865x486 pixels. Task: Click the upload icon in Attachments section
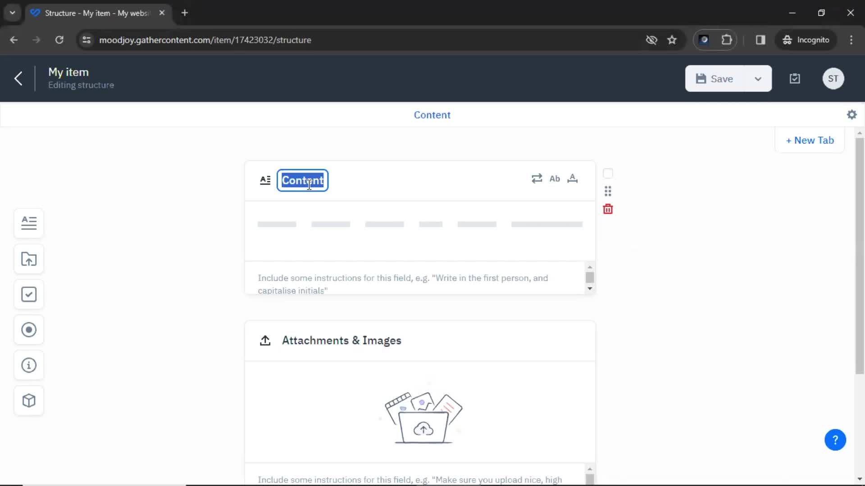tap(265, 340)
